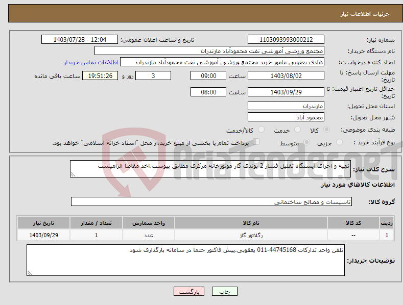The height and width of the screenshot is (305, 403).
Task: Click the چاپ print button
Action: click(x=224, y=291)
